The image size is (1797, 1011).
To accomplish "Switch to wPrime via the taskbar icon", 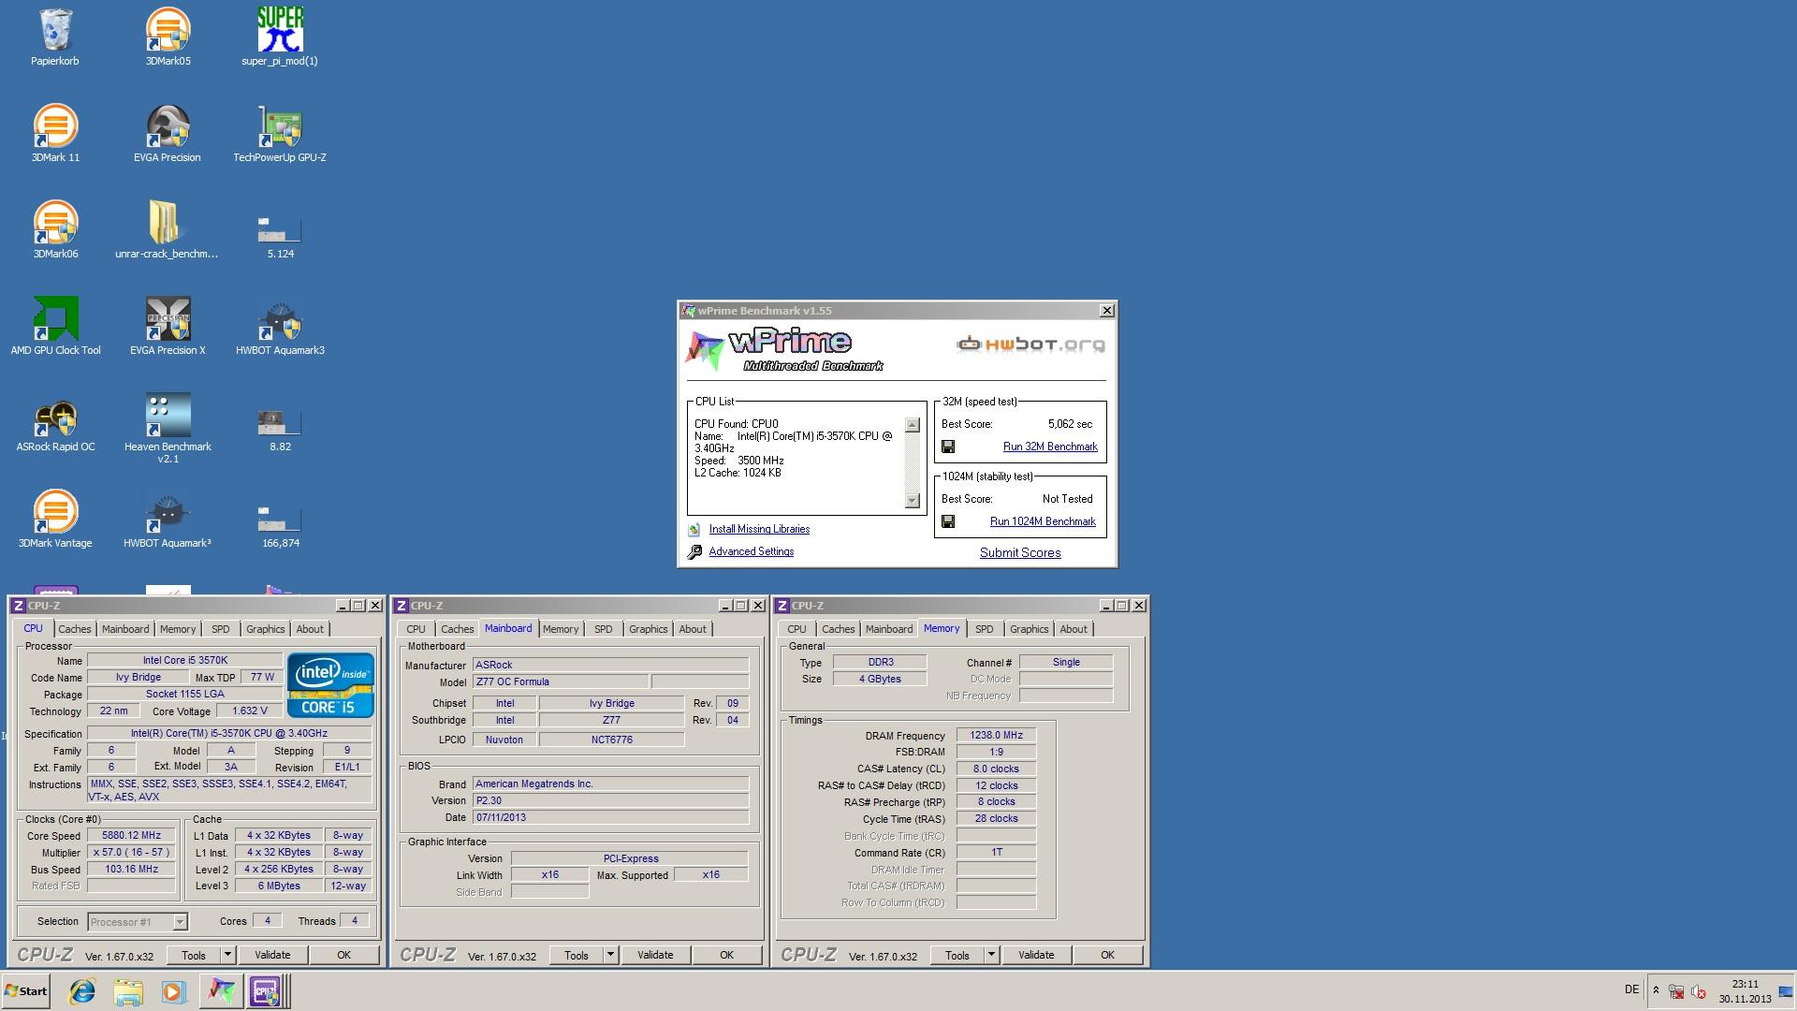I will (221, 991).
